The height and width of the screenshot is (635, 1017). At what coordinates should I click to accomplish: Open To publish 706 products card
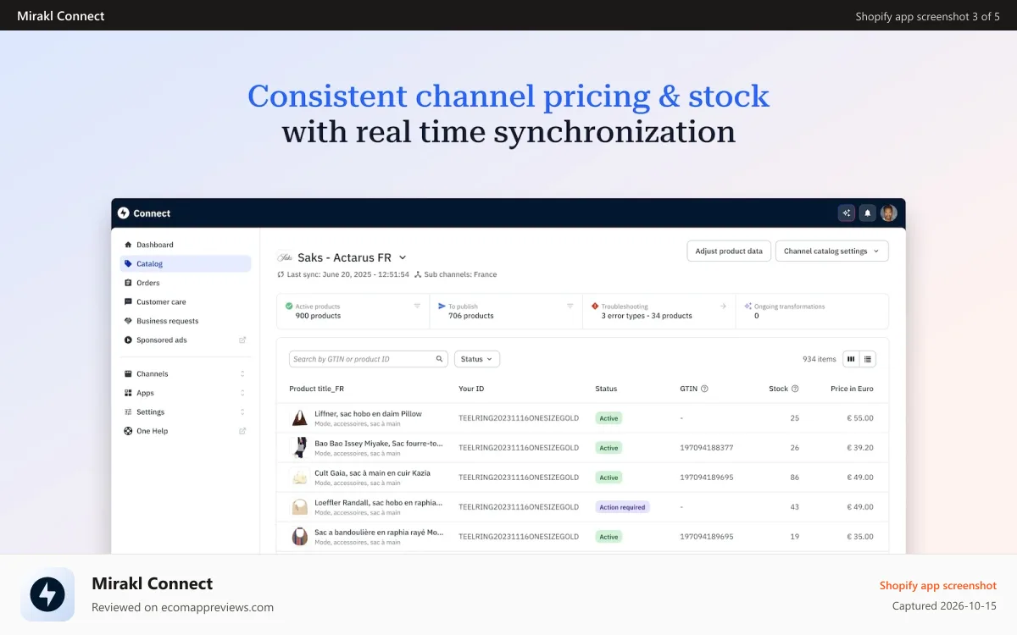pos(506,312)
